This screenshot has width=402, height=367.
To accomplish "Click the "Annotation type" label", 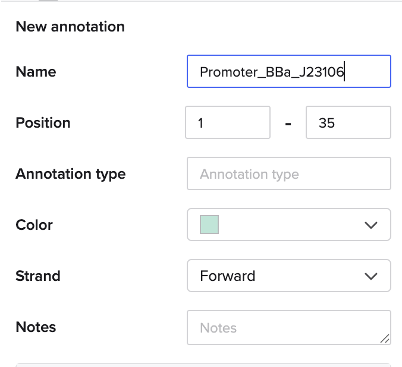I will point(70,174).
